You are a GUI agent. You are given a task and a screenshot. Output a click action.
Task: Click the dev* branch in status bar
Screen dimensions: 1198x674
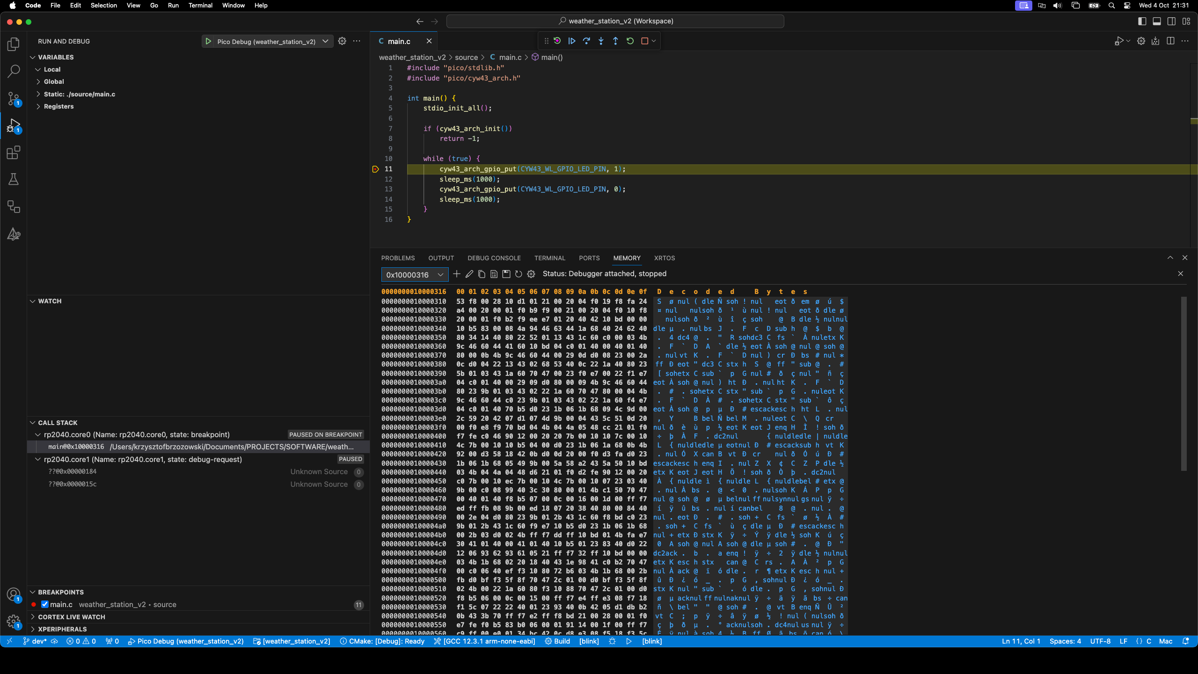click(35, 641)
